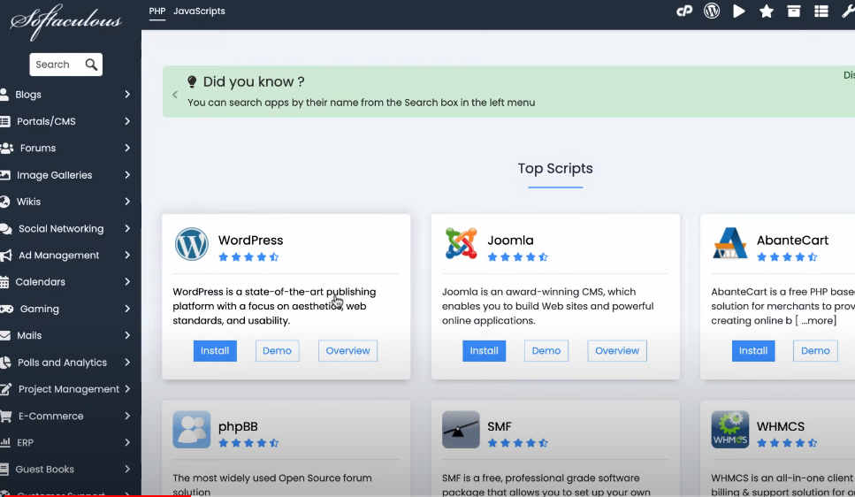Click the Softaculous logo
This screenshot has width=855, height=497.
65,22
